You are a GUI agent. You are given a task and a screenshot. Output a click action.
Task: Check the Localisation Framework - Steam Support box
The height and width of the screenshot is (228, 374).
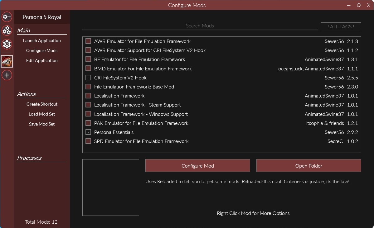(x=88, y=105)
